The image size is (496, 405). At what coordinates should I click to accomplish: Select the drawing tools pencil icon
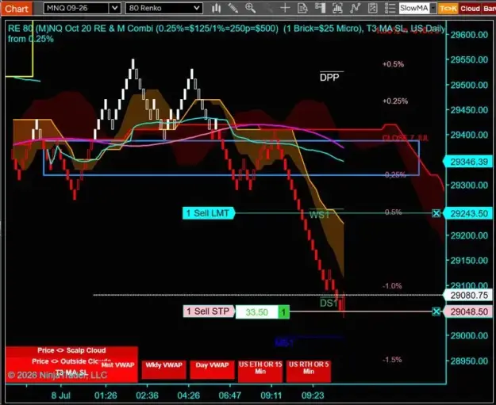pyautogui.click(x=233, y=8)
